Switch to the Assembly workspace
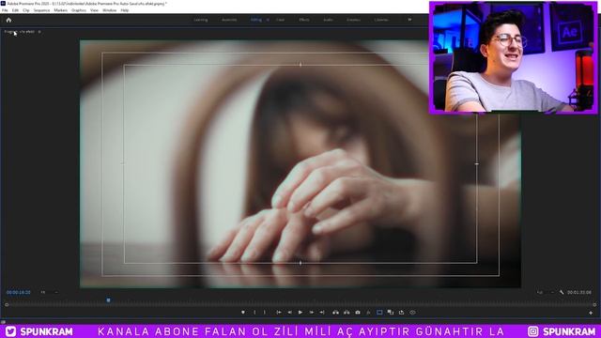This screenshot has height=338, width=601. (x=229, y=20)
